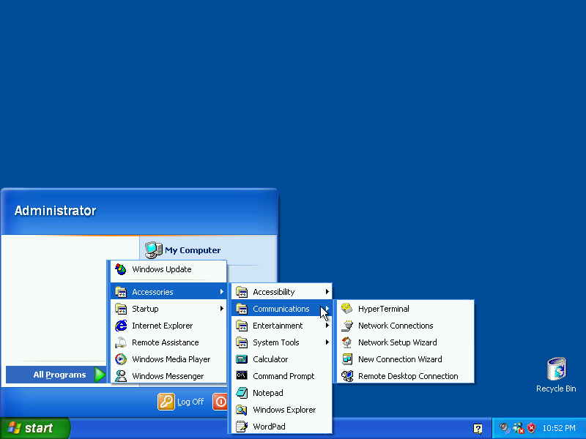The width and height of the screenshot is (586, 439).
Task: Click the network status tray icon
Action: [519, 428]
